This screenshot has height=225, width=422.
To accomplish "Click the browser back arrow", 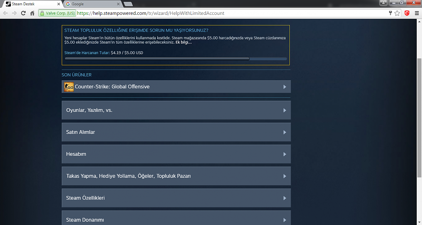I will [5, 13].
